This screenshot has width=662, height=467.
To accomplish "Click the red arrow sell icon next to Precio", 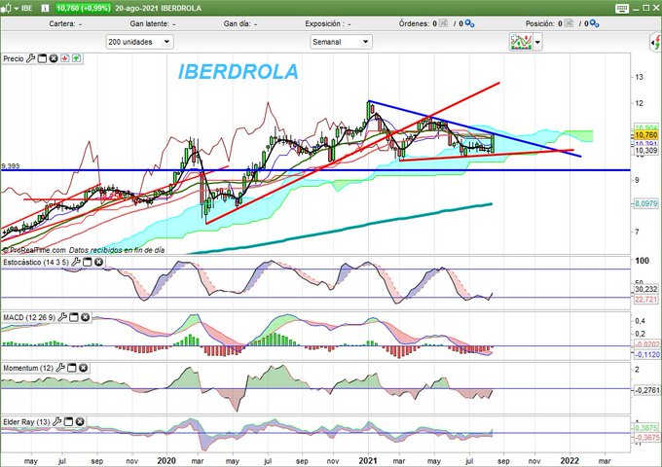I will pos(64,58).
